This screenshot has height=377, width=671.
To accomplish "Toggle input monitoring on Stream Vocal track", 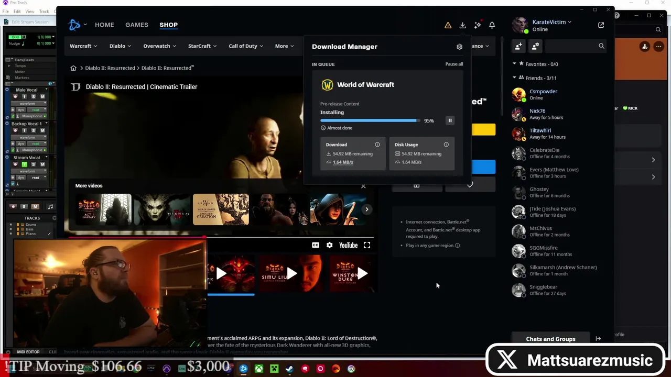I will tap(24, 164).
